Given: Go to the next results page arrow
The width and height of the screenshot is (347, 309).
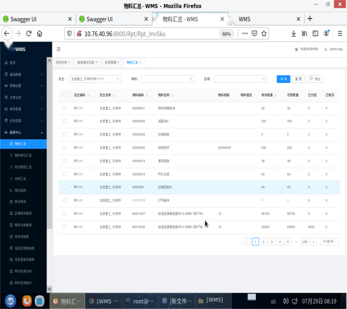Looking at the screenshot, I should [x=313, y=242].
